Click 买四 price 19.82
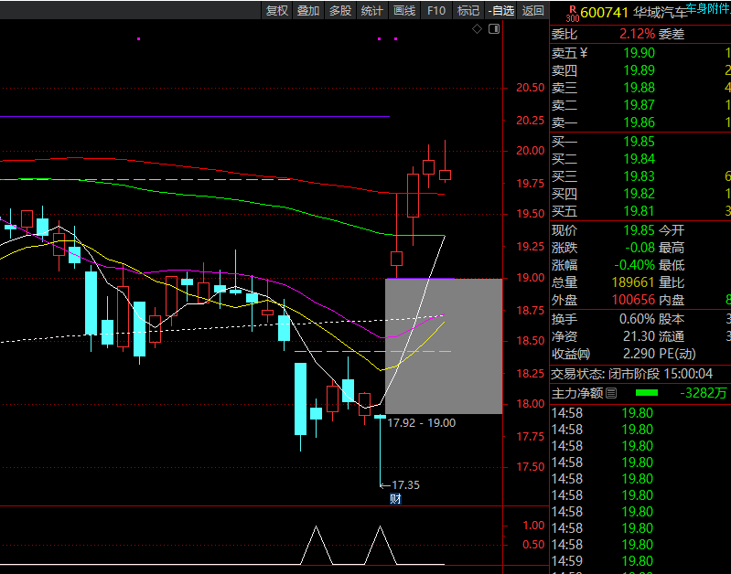 pyautogui.click(x=640, y=194)
